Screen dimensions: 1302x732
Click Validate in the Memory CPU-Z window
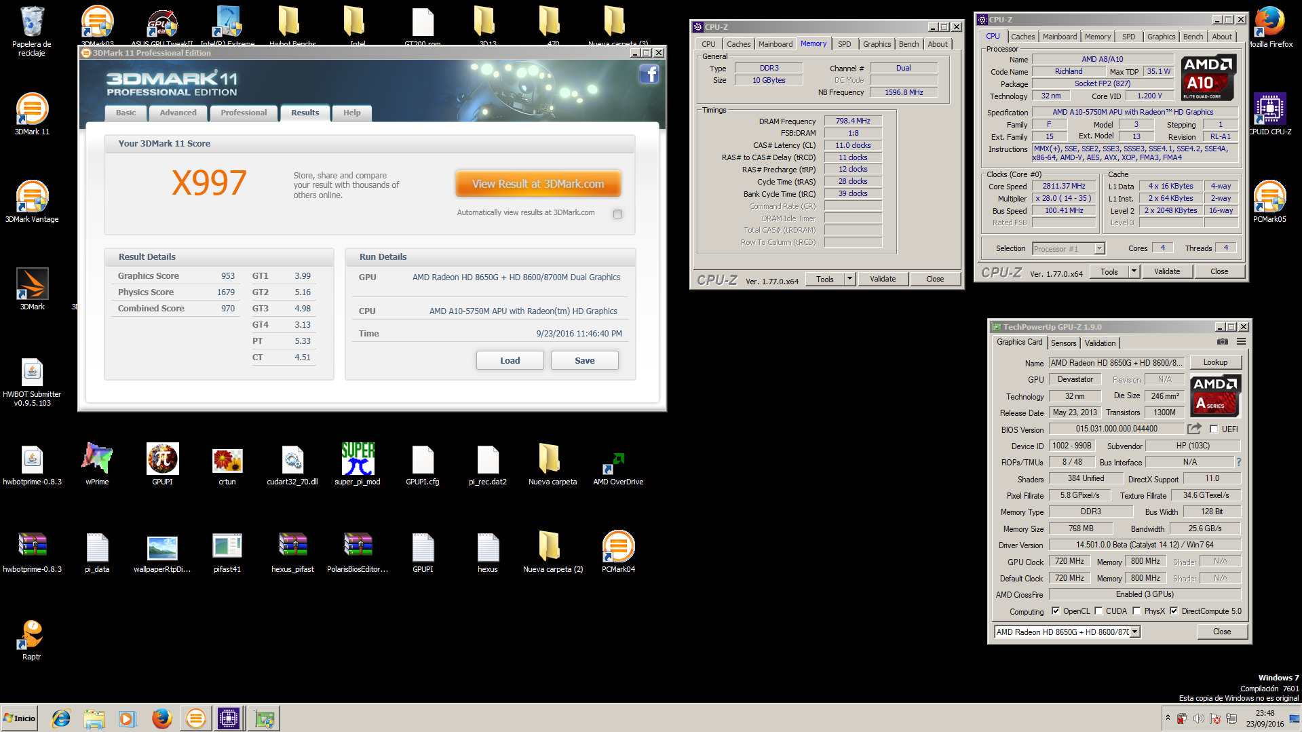(883, 279)
